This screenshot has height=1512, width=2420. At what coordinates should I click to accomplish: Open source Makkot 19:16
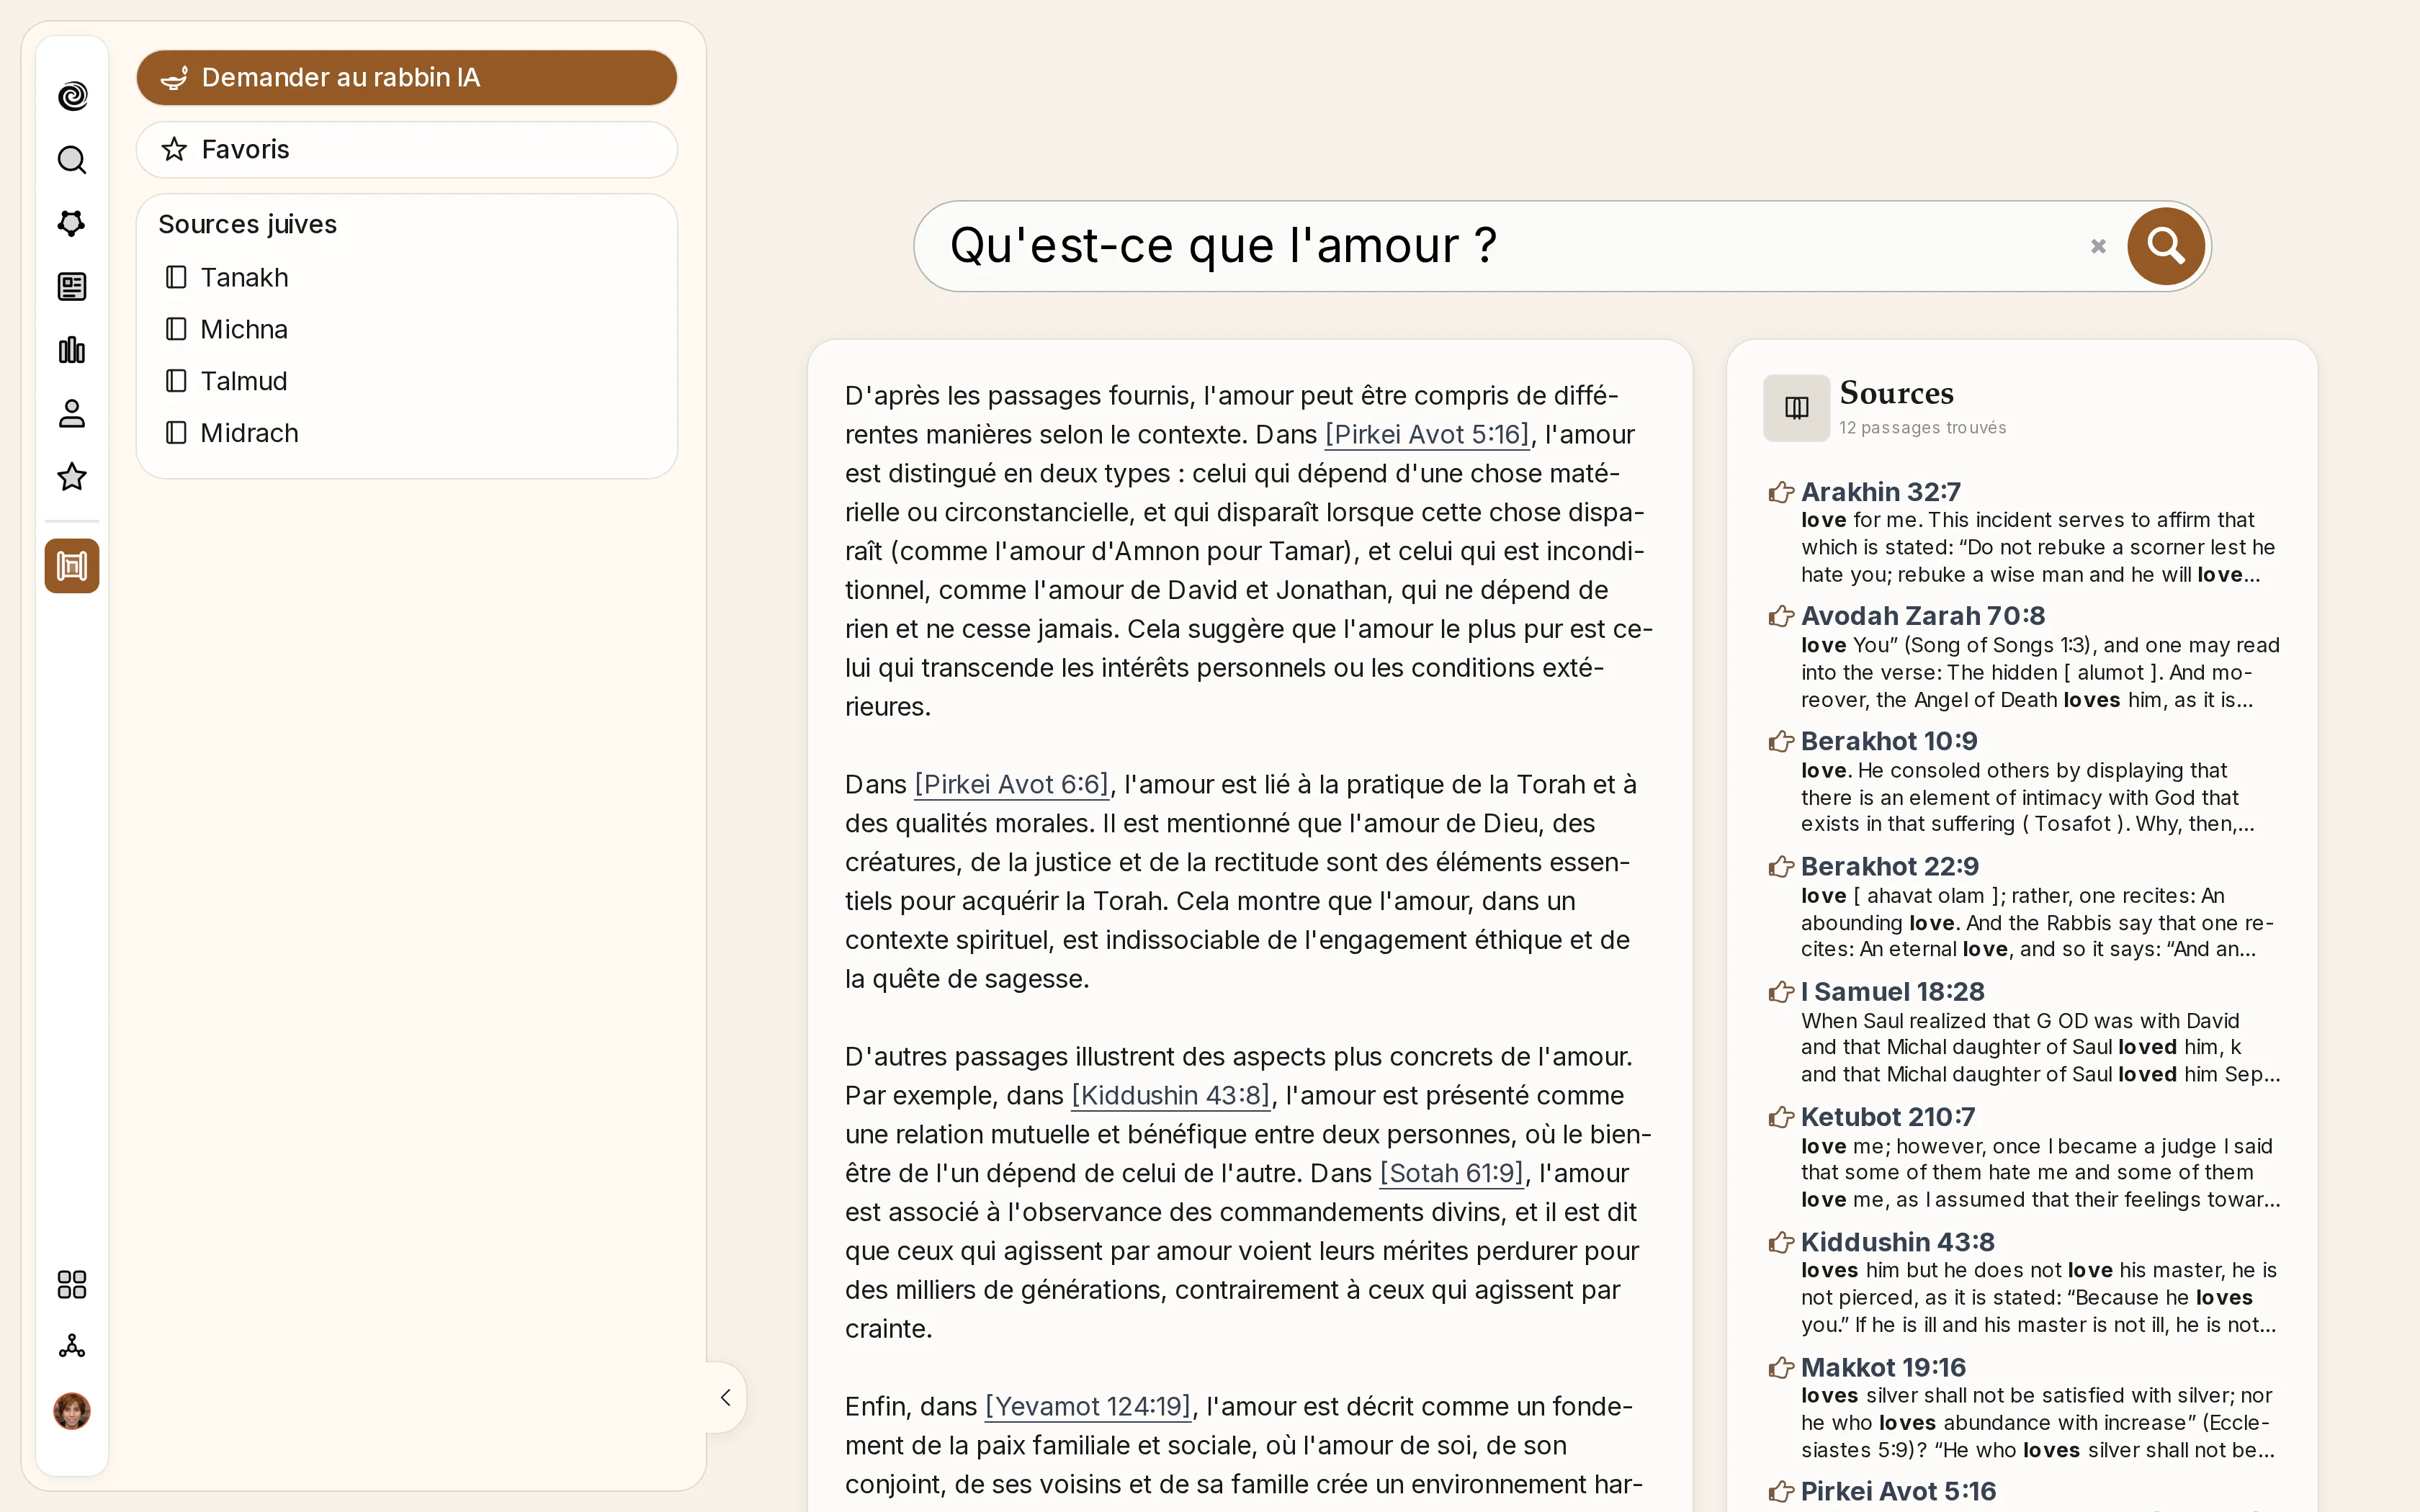pos(1883,1367)
